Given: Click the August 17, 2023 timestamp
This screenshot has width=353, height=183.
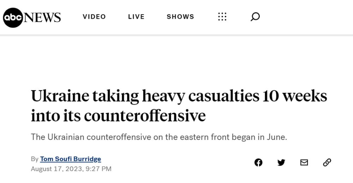Looking at the screenshot, I should pyautogui.click(x=71, y=169).
